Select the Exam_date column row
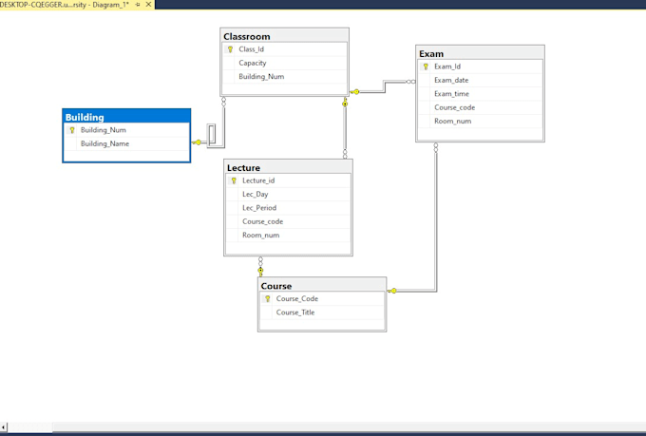This screenshot has height=436, width=646. click(x=451, y=80)
